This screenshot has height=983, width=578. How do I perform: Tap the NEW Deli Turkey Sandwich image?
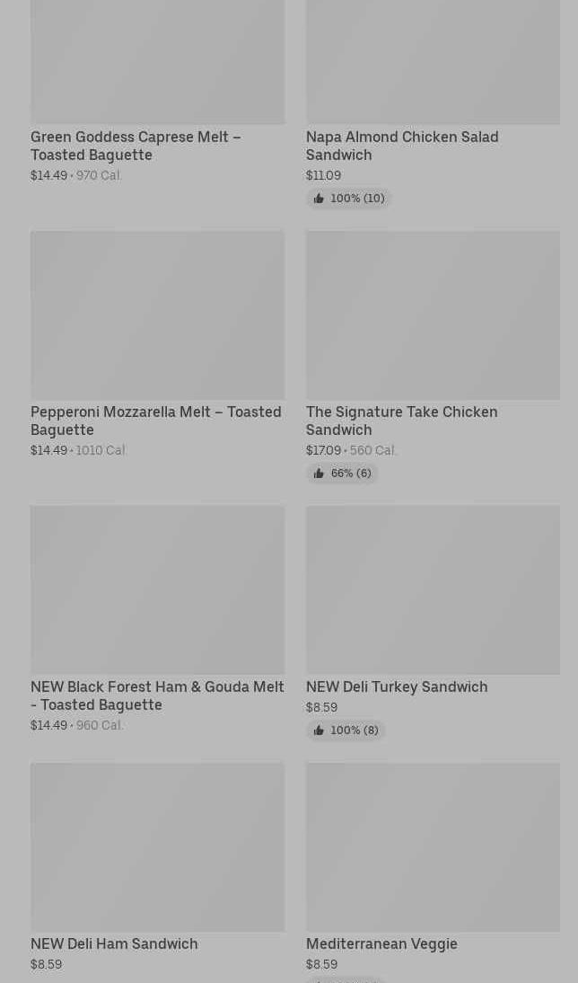tap(433, 589)
